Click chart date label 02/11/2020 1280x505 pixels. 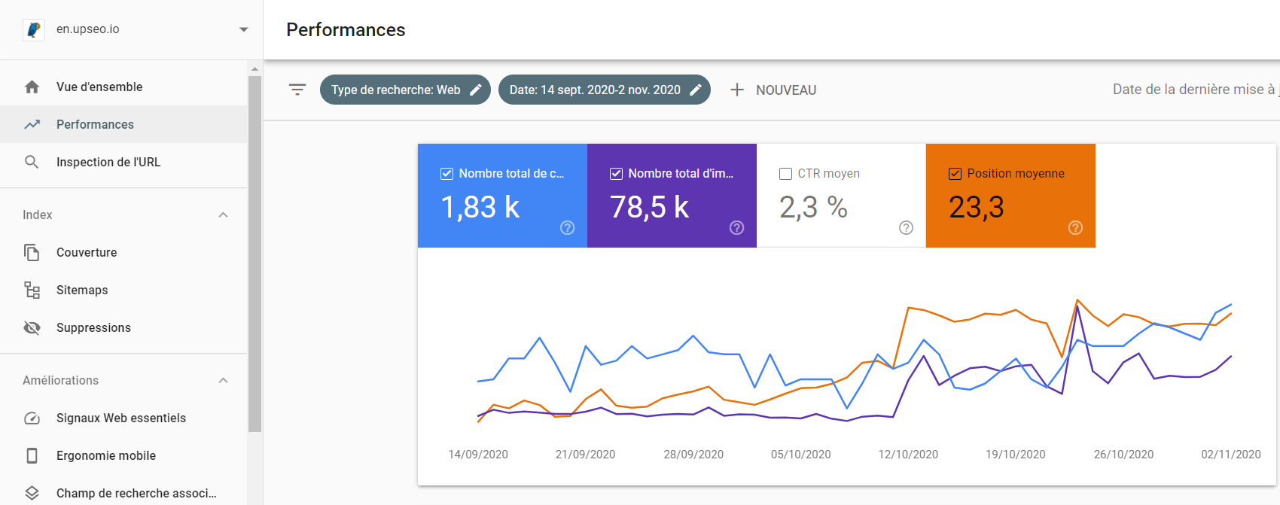click(1231, 455)
